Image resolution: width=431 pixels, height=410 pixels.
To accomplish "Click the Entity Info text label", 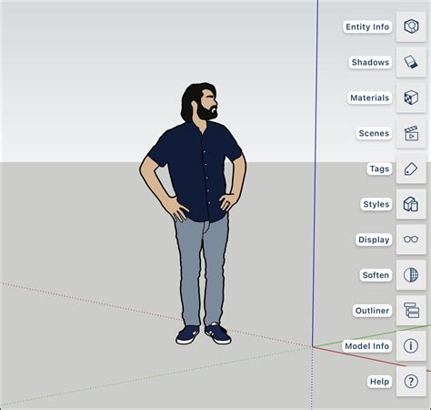I will pyautogui.click(x=367, y=26).
